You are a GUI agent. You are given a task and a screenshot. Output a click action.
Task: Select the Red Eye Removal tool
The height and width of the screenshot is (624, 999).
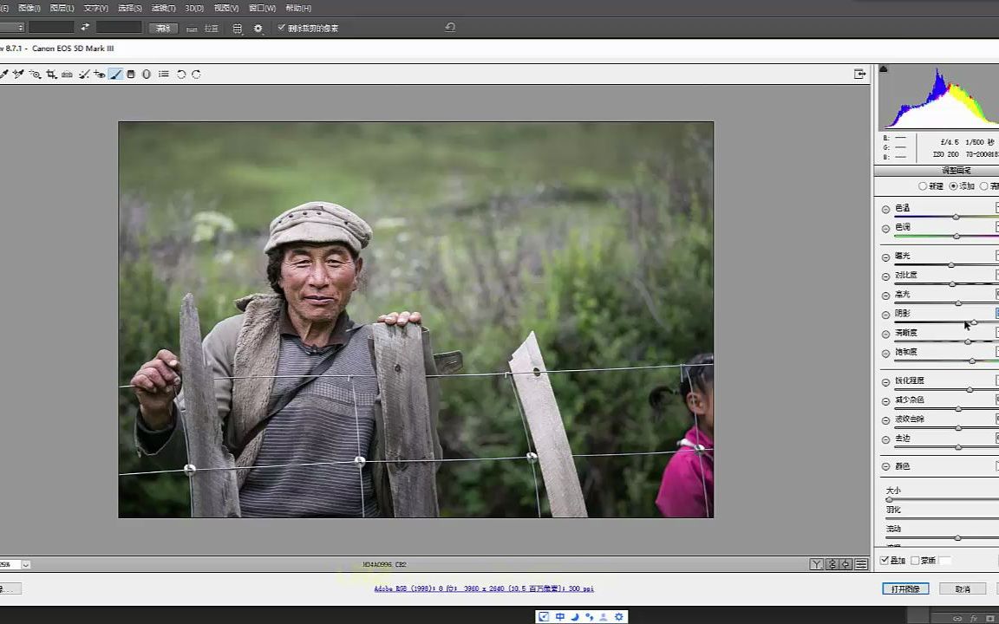tap(98, 74)
